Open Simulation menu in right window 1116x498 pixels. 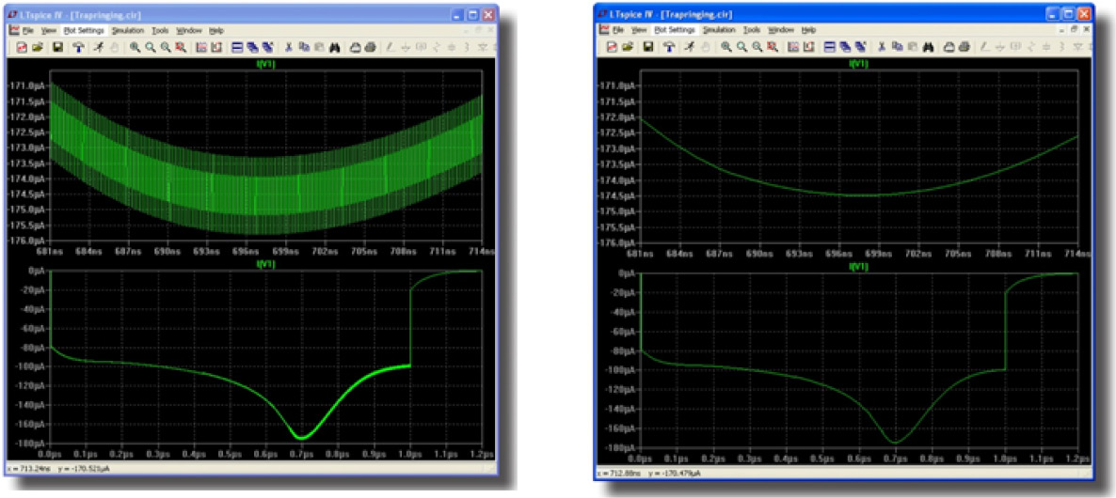point(719,30)
